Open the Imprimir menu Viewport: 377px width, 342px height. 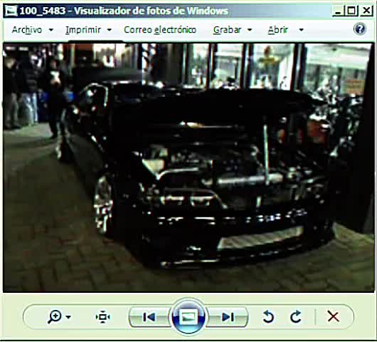coord(83,30)
